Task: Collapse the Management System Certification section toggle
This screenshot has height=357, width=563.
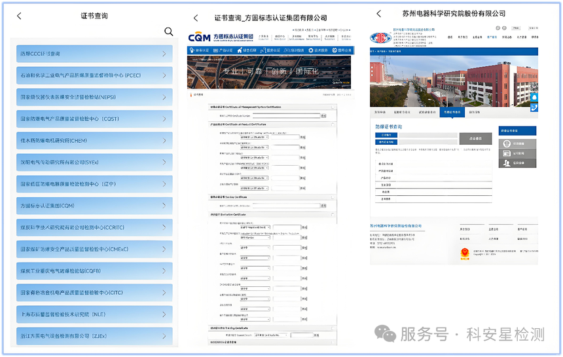Action: [333, 107]
